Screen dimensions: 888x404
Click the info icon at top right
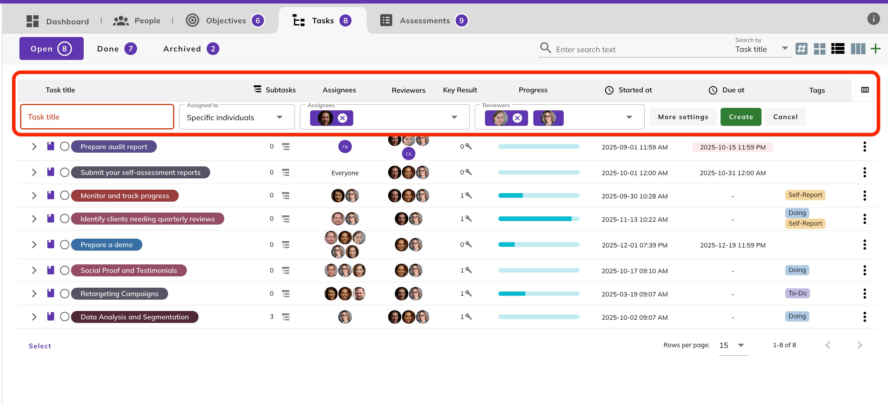(x=874, y=19)
